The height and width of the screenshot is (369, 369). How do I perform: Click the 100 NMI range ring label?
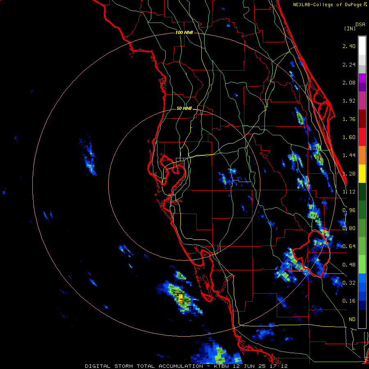[x=184, y=32]
